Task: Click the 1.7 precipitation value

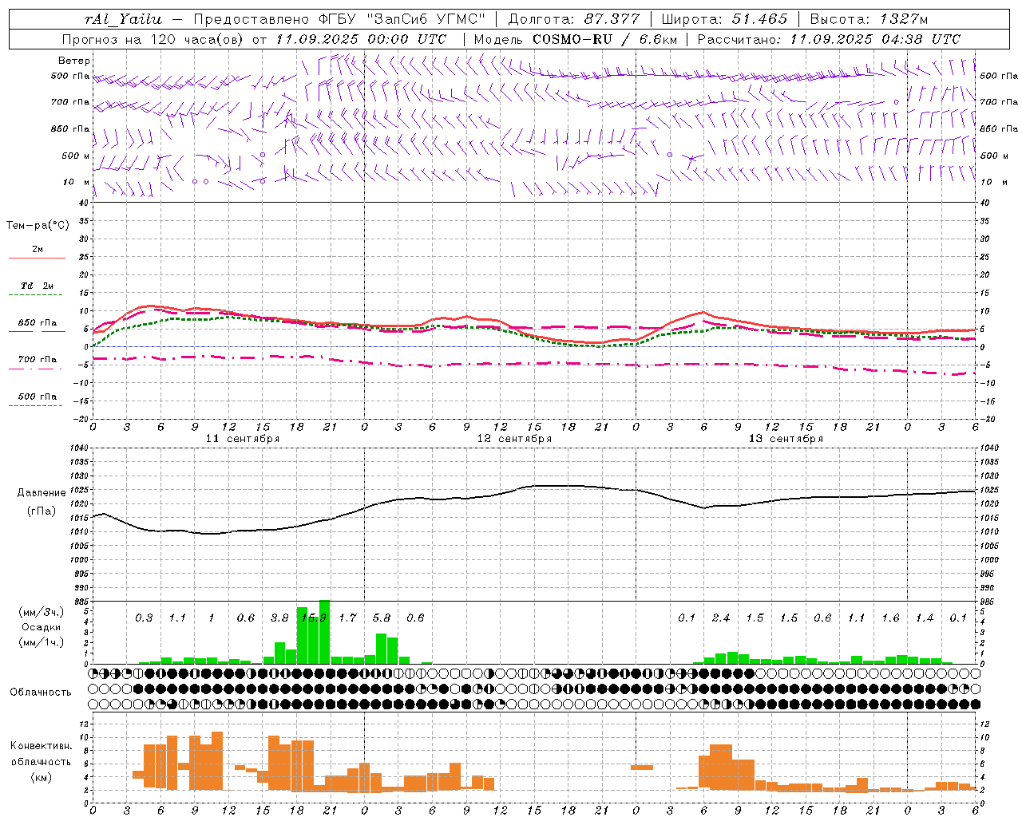Action: click(347, 618)
